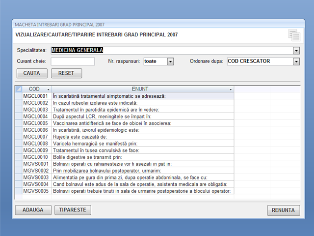Click the select-all corner cell of the grid
This screenshot has height=236, width=314.
coord(18,89)
